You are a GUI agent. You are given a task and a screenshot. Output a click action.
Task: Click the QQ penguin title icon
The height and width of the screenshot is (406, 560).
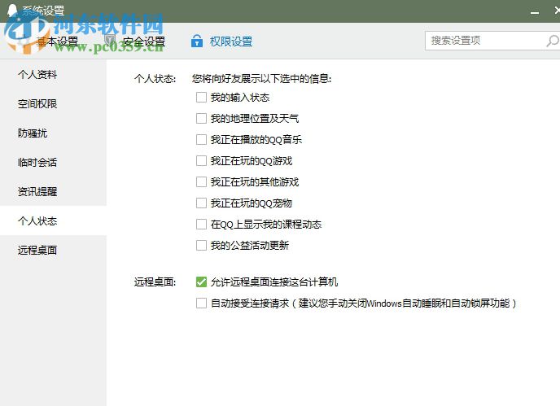12,10
